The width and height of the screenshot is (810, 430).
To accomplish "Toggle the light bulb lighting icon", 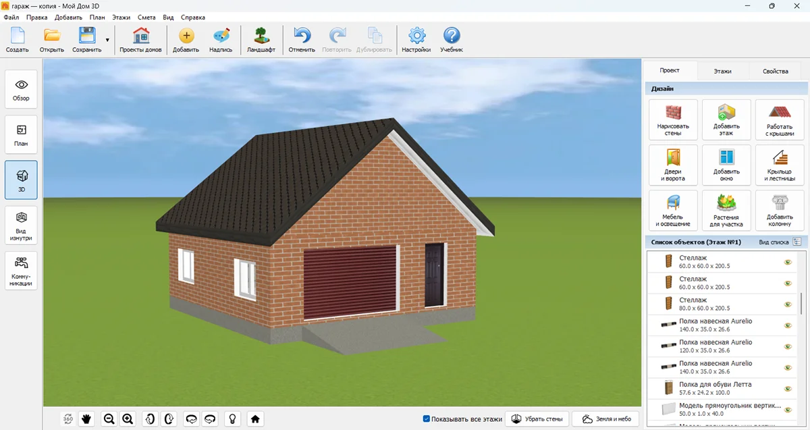I will pyautogui.click(x=232, y=419).
